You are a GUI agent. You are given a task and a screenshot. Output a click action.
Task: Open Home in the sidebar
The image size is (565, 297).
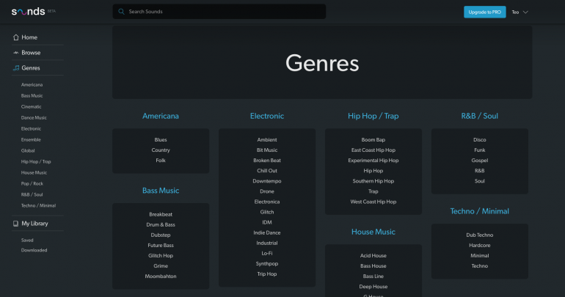[x=29, y=37]
